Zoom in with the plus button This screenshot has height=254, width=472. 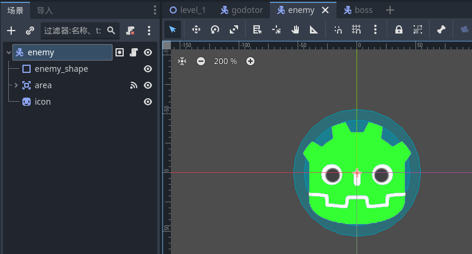point(250,61)
